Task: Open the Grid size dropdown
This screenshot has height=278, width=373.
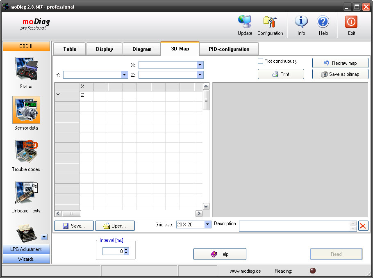Action: [x=207, y=224]
